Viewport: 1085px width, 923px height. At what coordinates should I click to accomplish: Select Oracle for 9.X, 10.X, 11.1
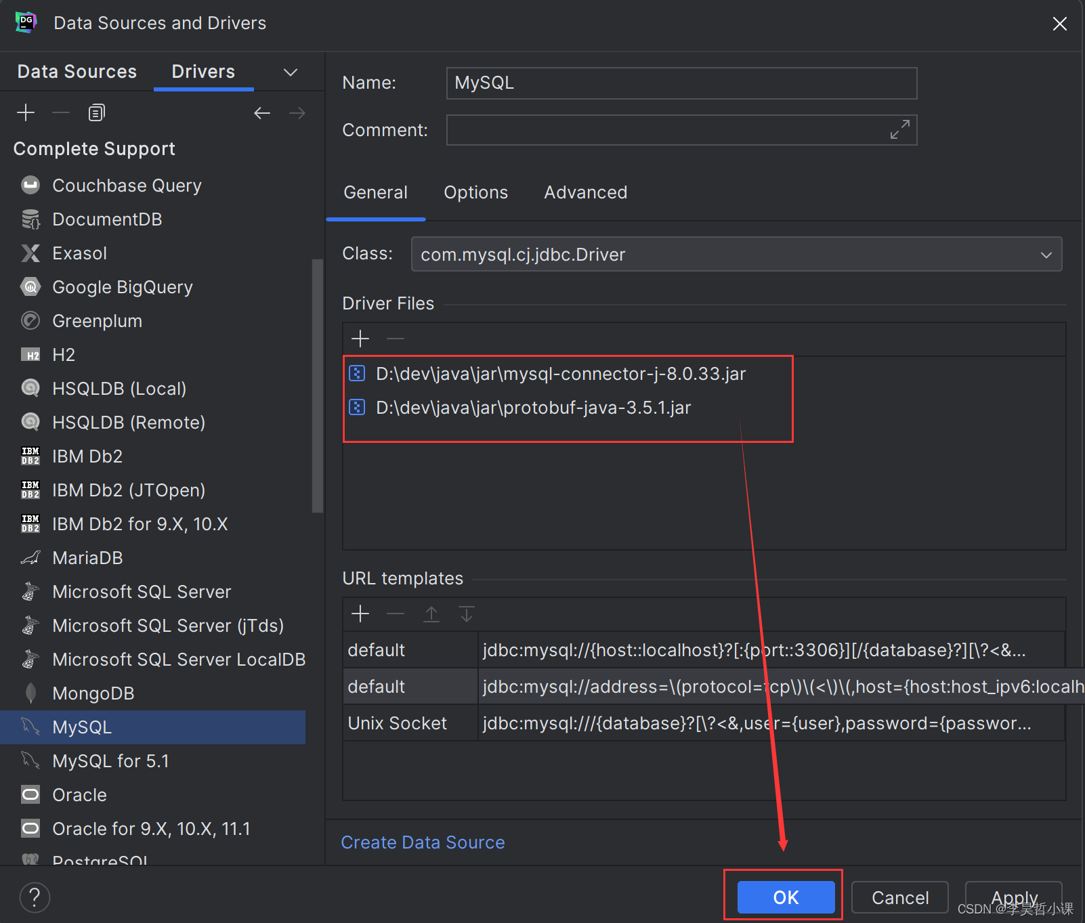pyautogui.click(x=152, y=828)
